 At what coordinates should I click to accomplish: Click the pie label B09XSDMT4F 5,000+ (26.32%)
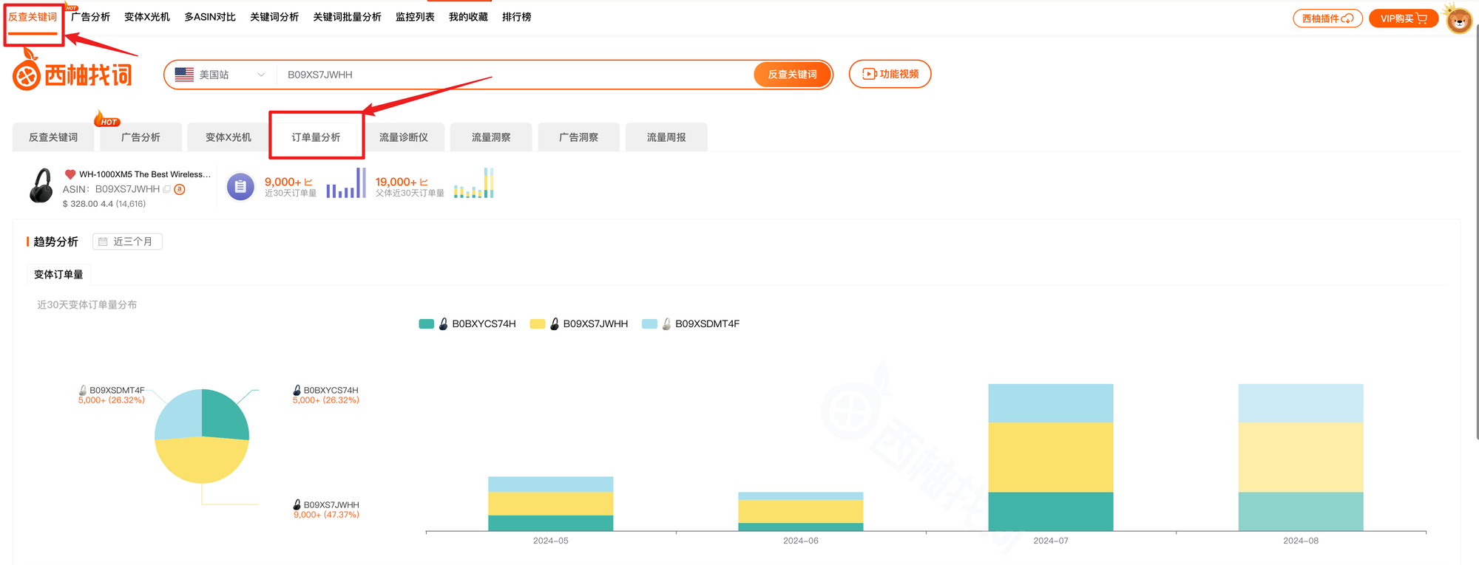coord(112,395)
